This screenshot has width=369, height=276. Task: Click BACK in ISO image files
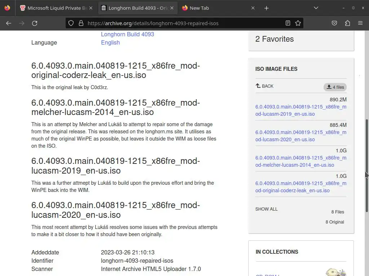(x=265, y=86)
